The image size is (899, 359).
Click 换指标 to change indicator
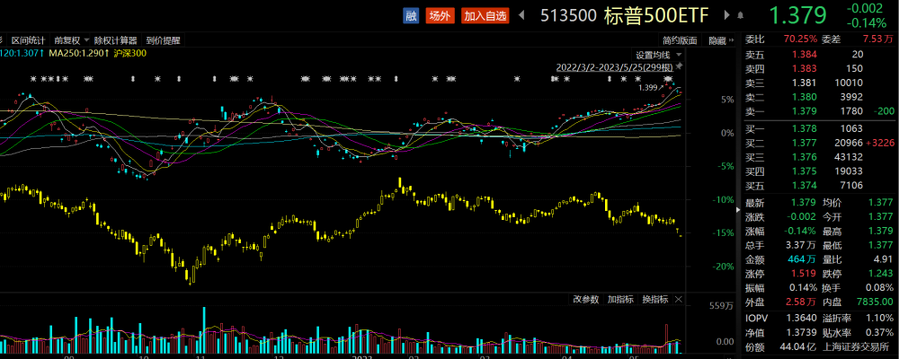click(x=654, y=300)
